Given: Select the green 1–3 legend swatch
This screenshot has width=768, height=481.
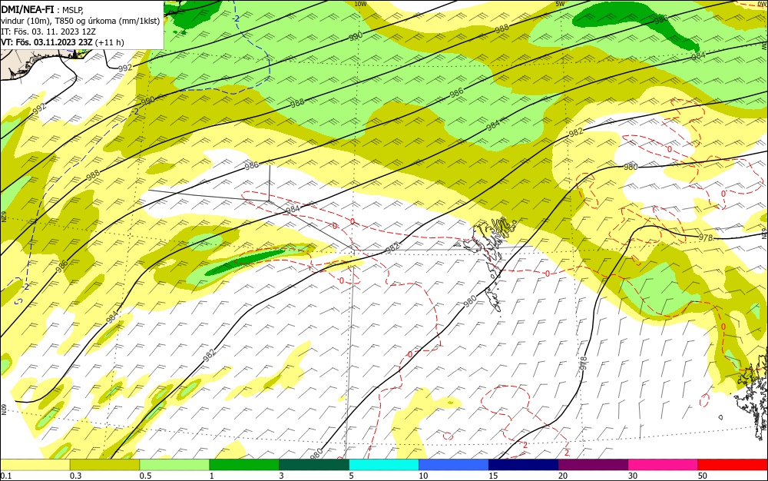Looking at the screenshot, I should tap(244, 465).
